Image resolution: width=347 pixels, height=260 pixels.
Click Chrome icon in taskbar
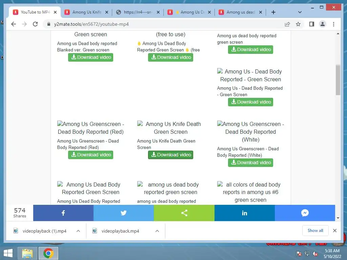click(x=48, y=253)
